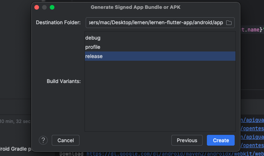264x156 pixels.
Task: Click the 10 min, 32 sec build time
Action: [x=15, y=121]
